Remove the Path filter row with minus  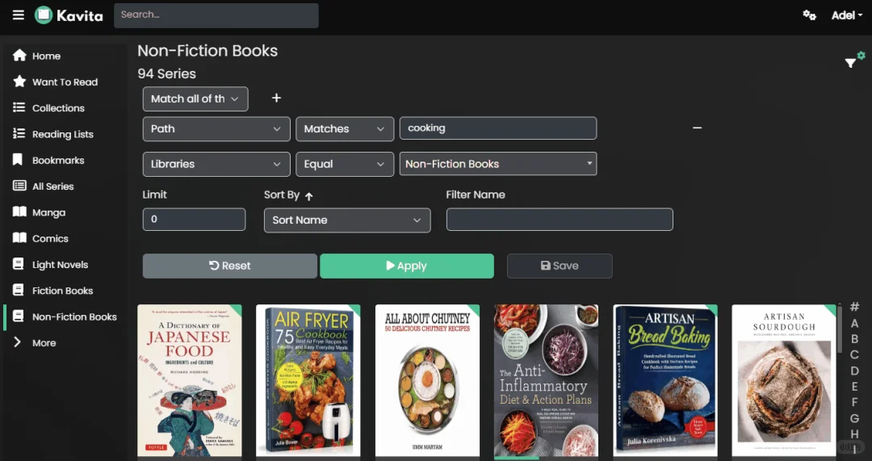(697, 128)
